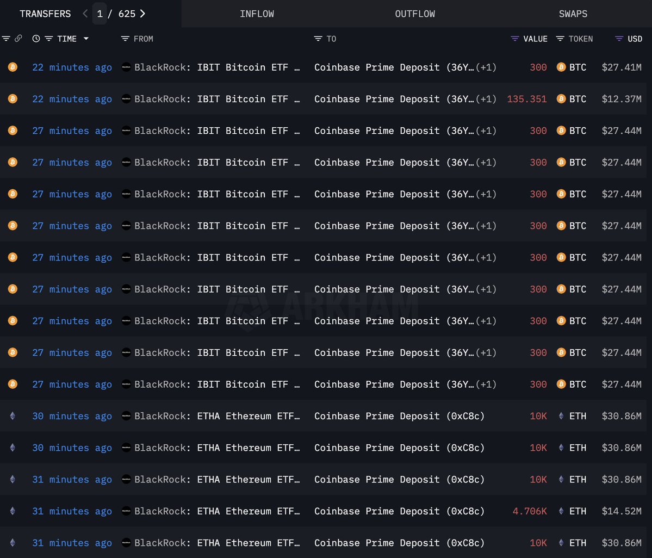Click the BTC token icon in the top row

coord(561,67)
